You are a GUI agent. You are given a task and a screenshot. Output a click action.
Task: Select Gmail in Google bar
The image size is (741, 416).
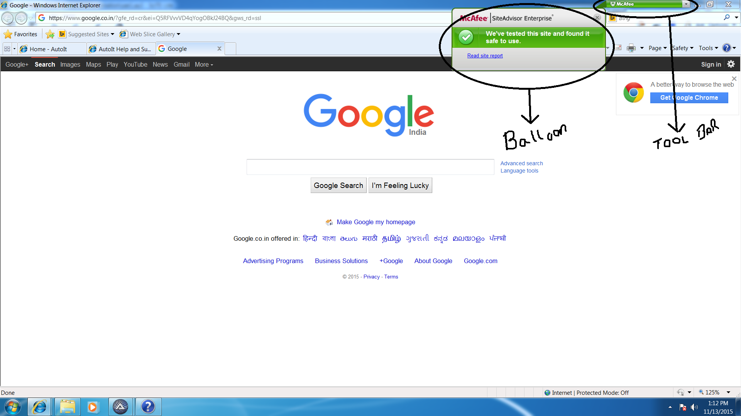tap(181, 65)
